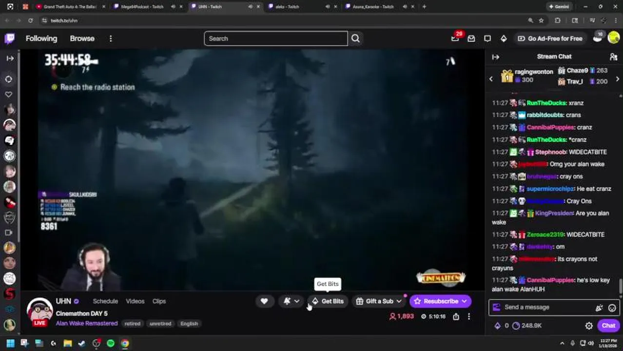Click the UHN live avatar thumbnail
Image resolution: width=623 pixels, height=351 pixels.
(39, 312)
